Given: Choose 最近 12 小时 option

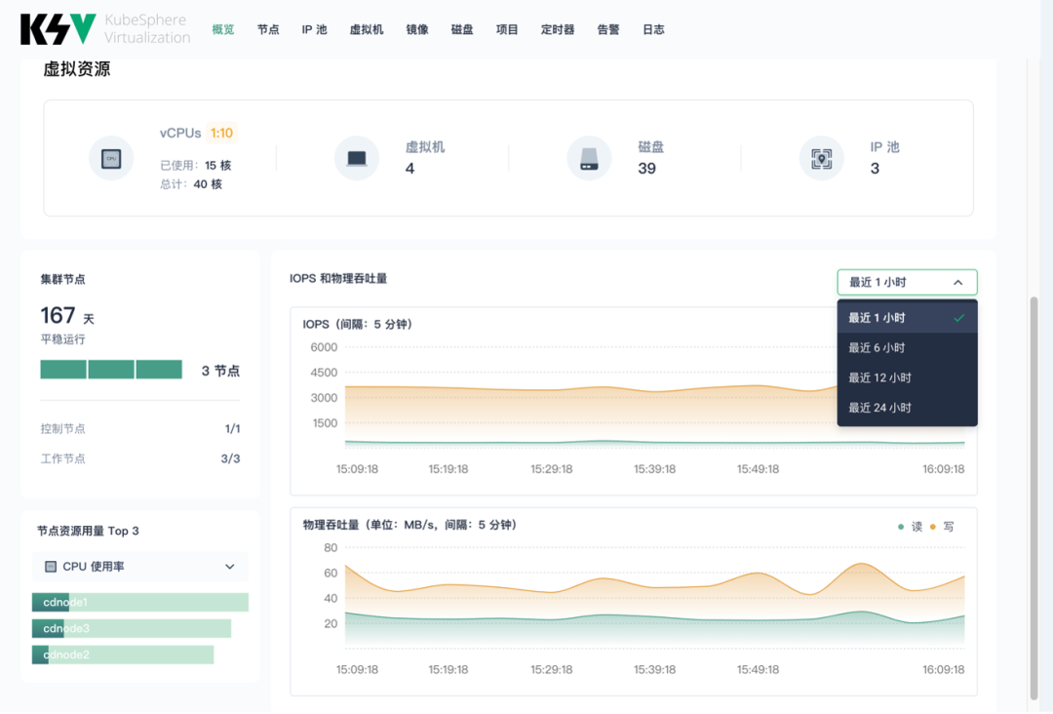Looking at the screenshot, I should coord(907,377).
